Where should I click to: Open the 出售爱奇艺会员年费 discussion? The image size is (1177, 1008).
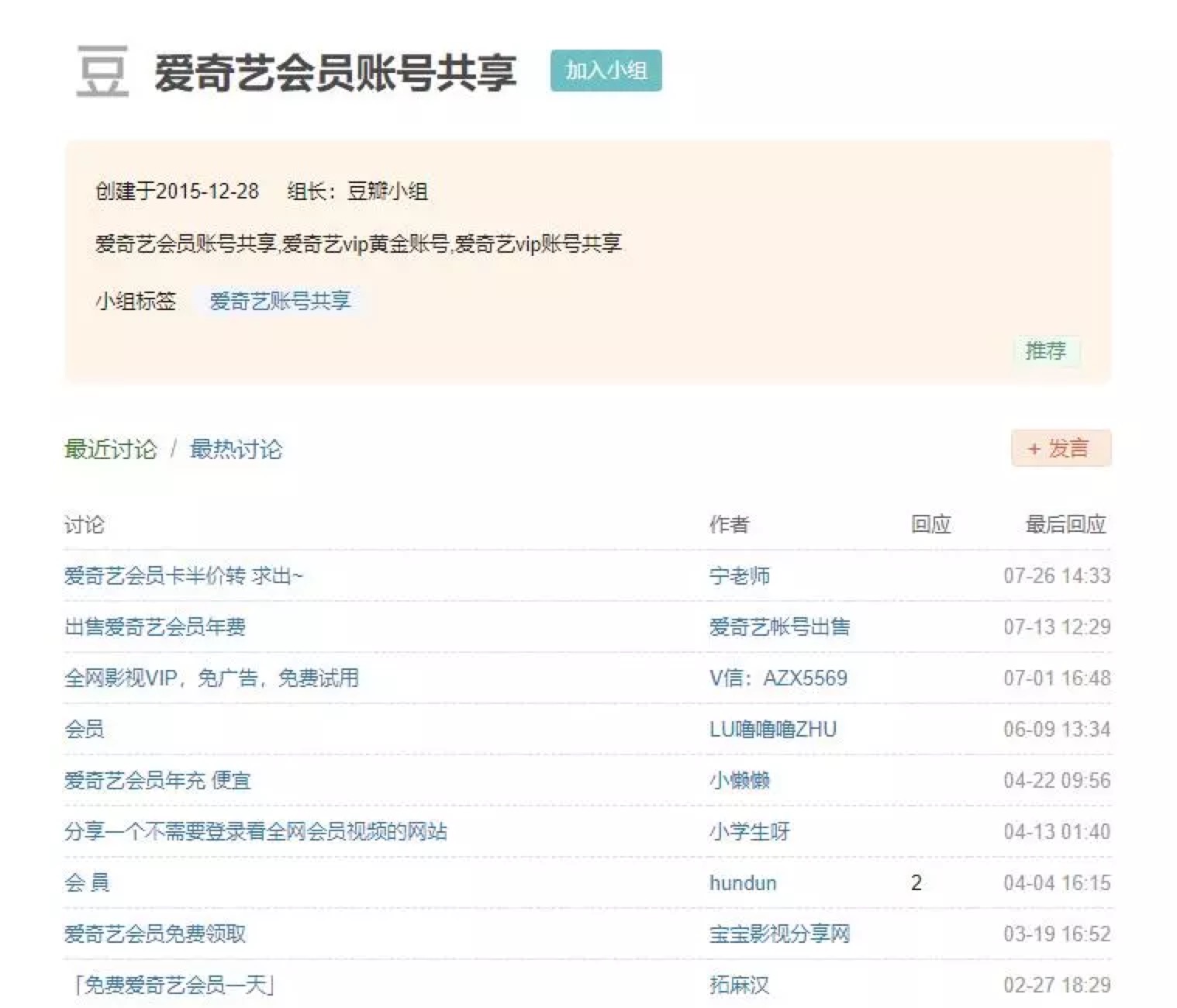155,627
